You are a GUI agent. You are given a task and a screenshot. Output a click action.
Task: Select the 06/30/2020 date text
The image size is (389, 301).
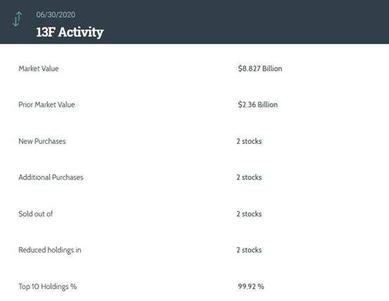55,15
